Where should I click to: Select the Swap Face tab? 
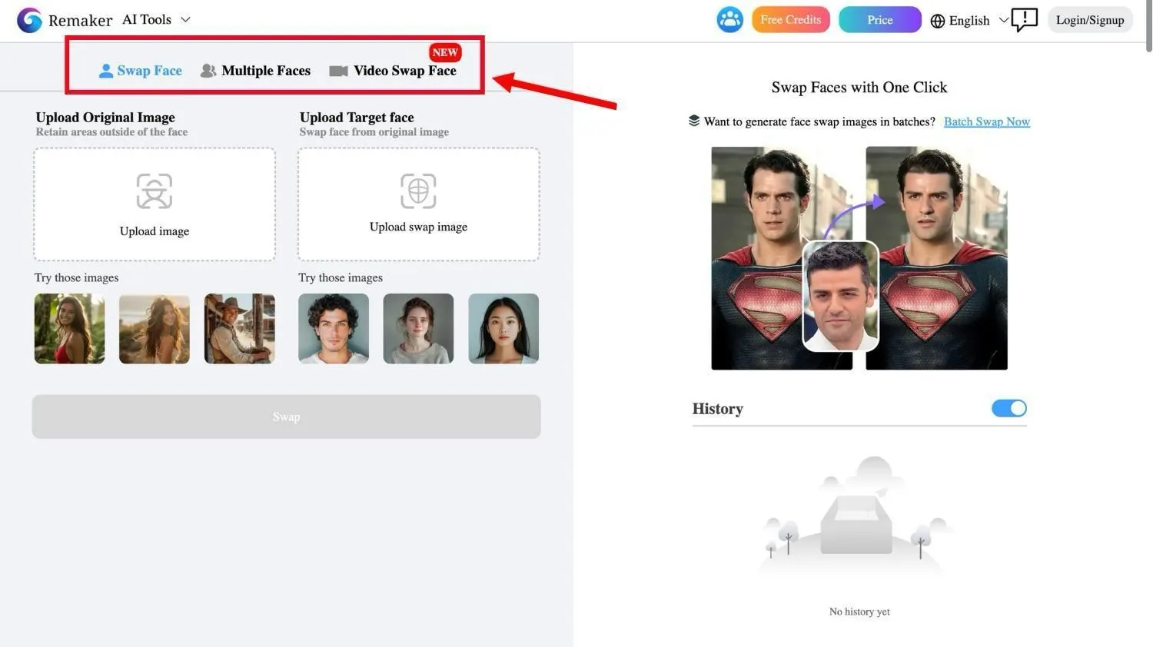coord(141,71)
